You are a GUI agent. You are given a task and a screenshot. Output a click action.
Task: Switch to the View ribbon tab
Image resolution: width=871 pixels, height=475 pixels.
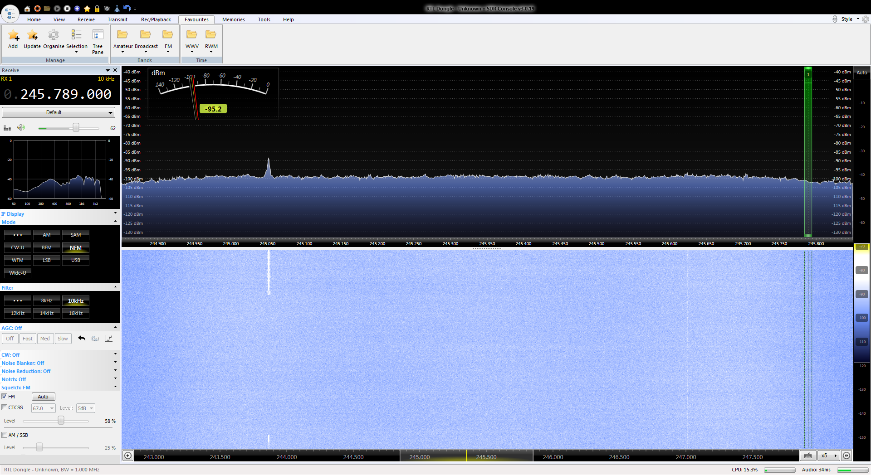tap(59, 19)
